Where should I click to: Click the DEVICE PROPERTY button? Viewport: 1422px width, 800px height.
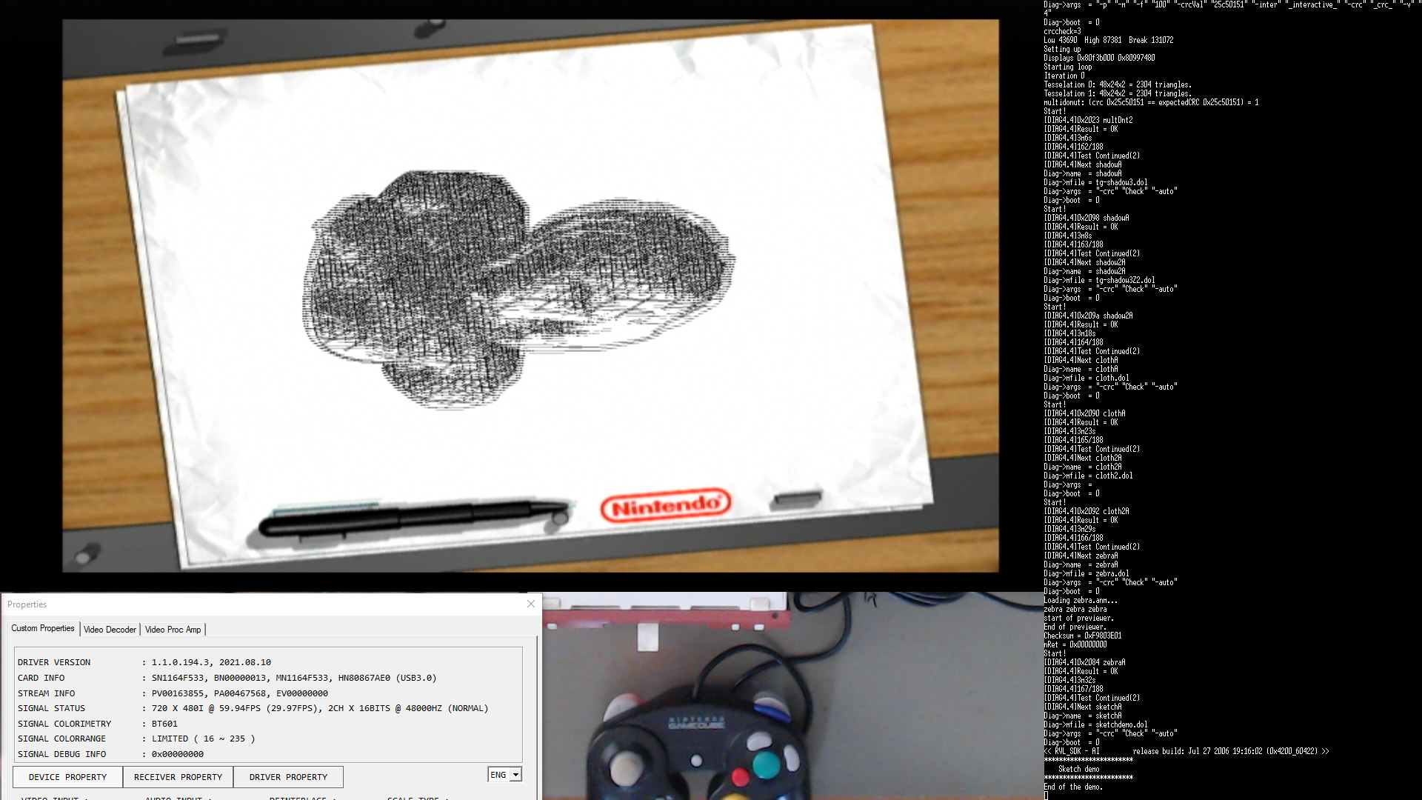point(67,777)
